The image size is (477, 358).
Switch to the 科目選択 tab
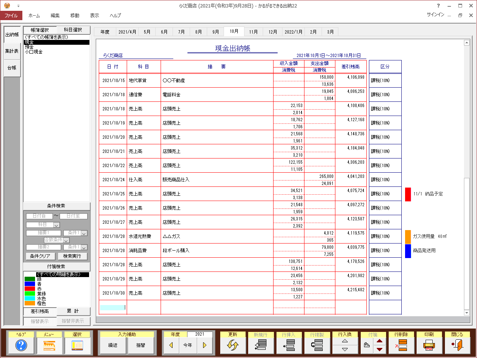pos(73,30)
